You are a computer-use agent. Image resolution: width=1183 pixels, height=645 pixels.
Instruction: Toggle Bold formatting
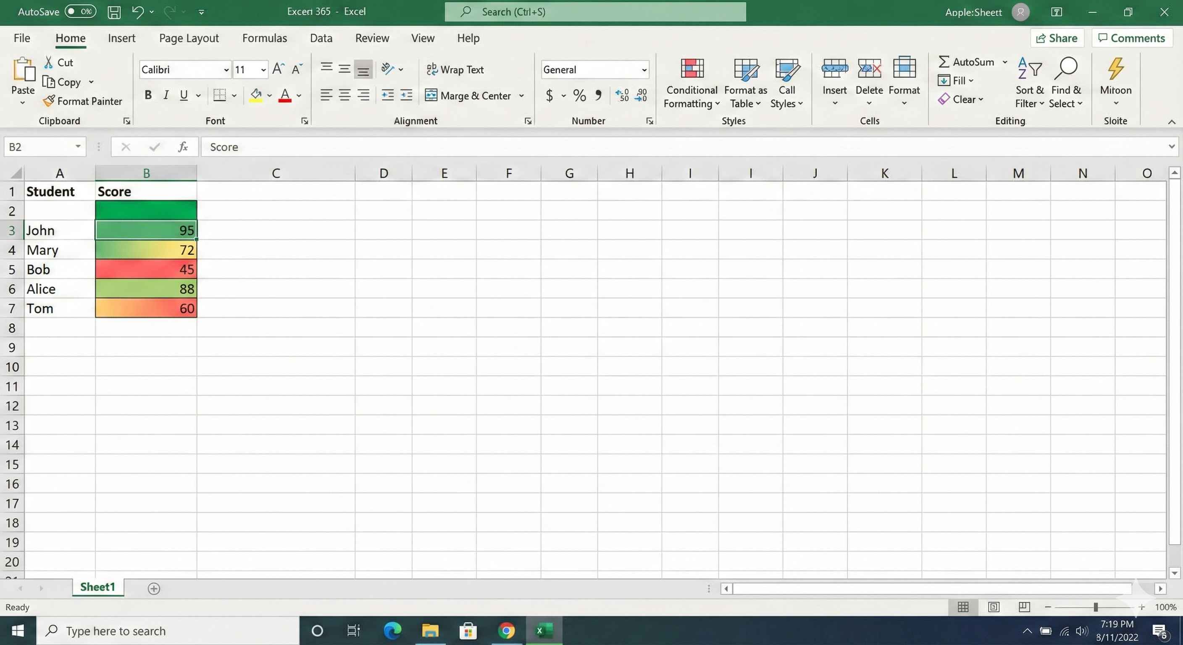tap(148, 95)
